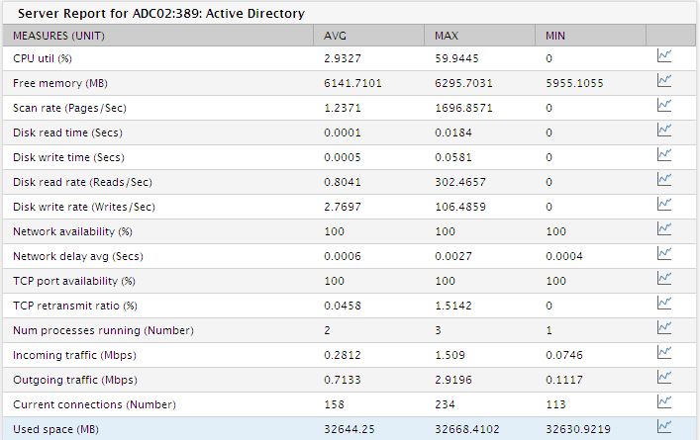This screenshot has height=440, width=700.
Task: Click the Disk read rate max 302.4657
Action: pos(460,182)
